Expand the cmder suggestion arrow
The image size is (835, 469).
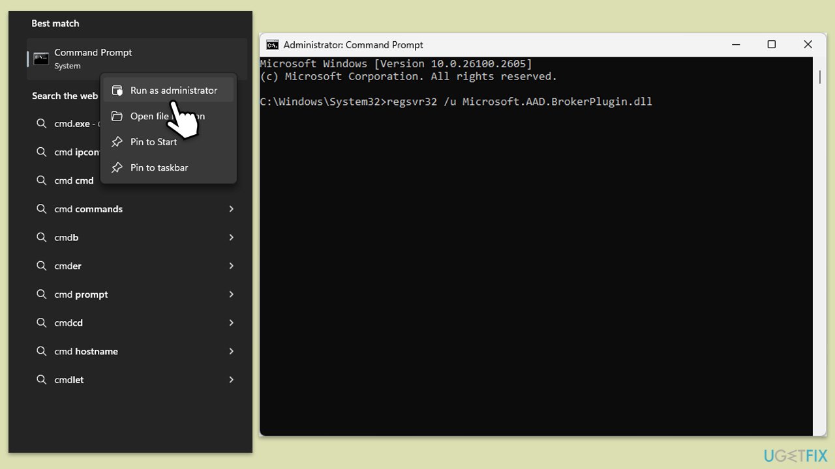click(x=231, y=266)
